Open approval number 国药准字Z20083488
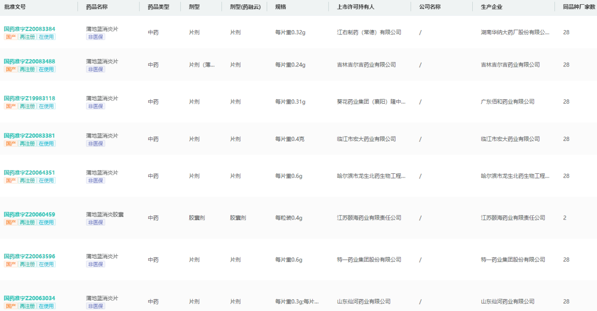597x311 pixels. 29,61
